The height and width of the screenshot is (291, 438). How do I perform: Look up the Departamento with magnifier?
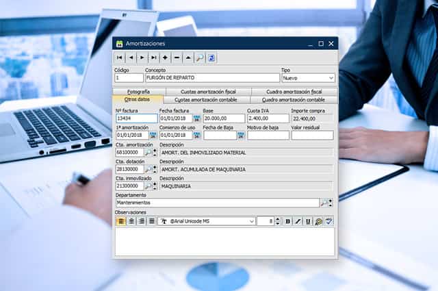click(324, 203)
